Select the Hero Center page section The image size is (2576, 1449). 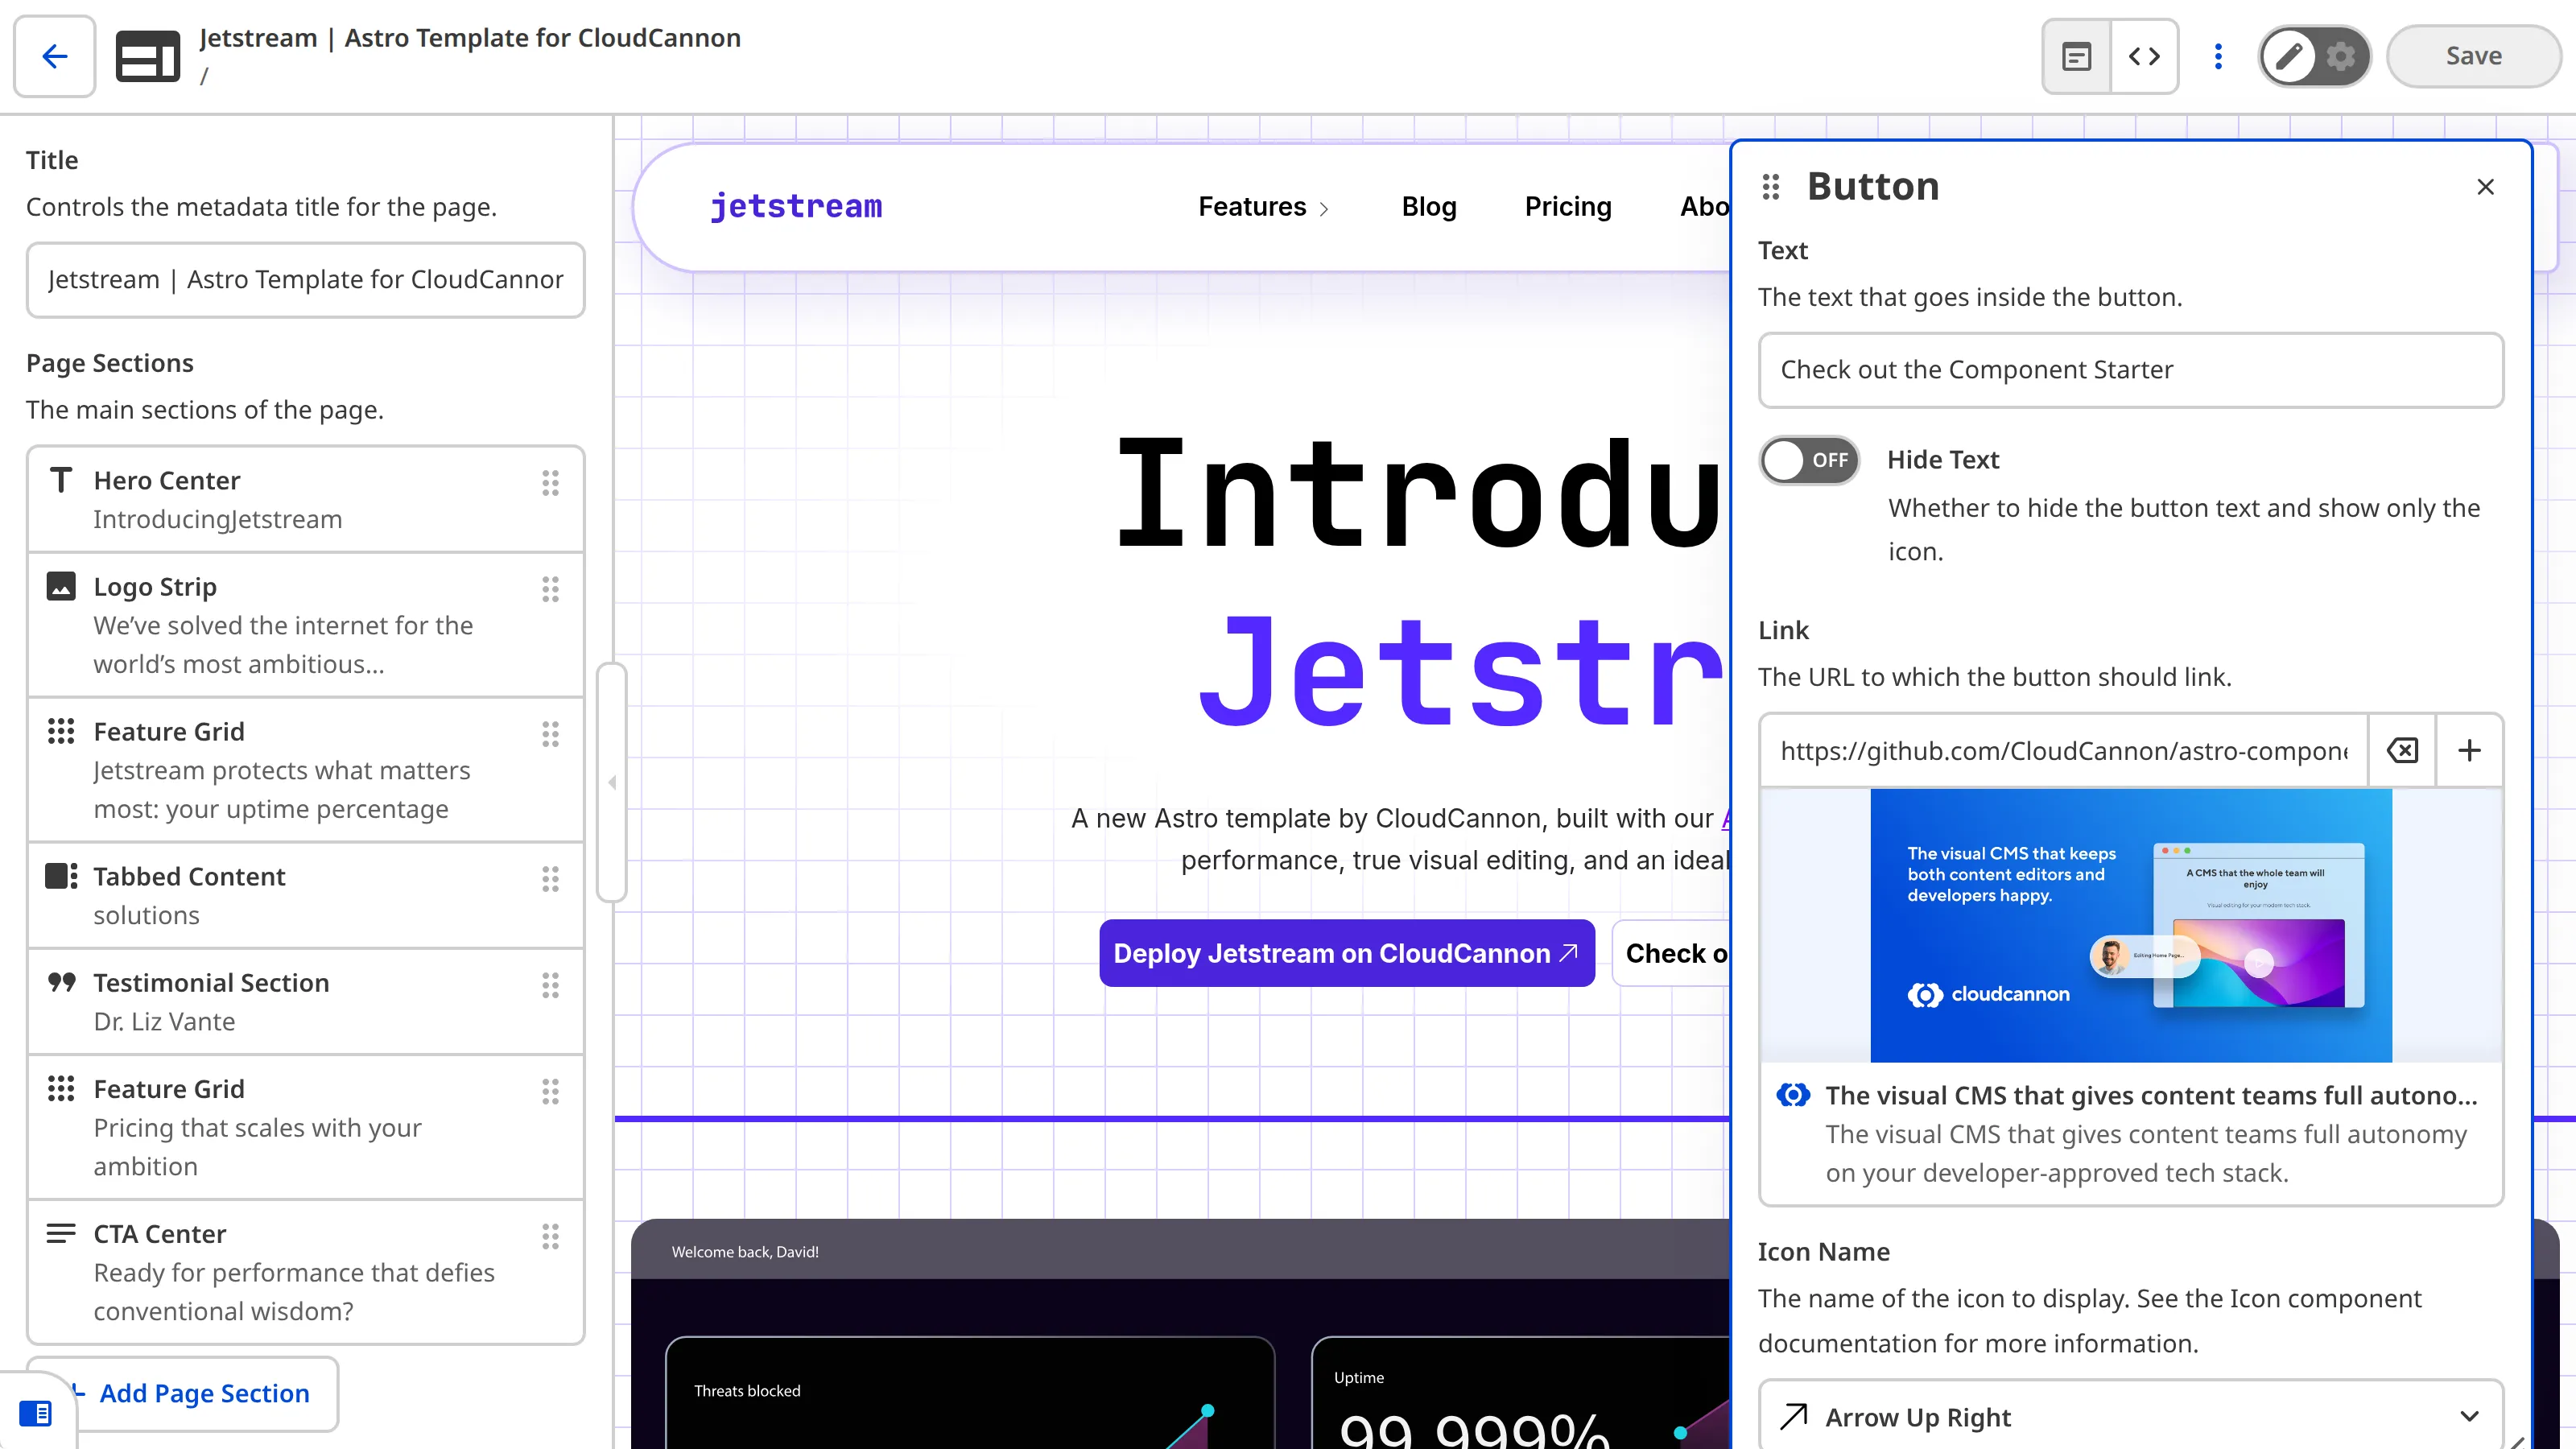305,499
